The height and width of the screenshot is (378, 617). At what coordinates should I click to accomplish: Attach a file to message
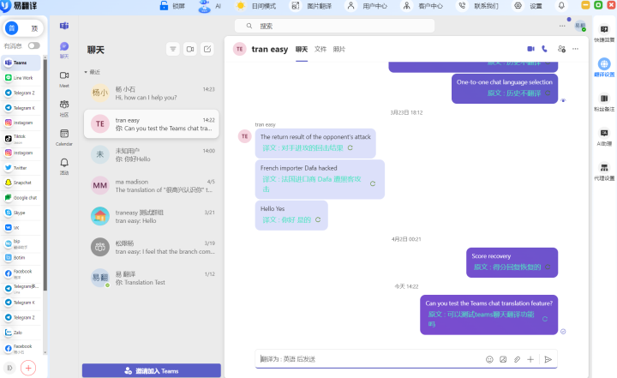coord(517,359)
